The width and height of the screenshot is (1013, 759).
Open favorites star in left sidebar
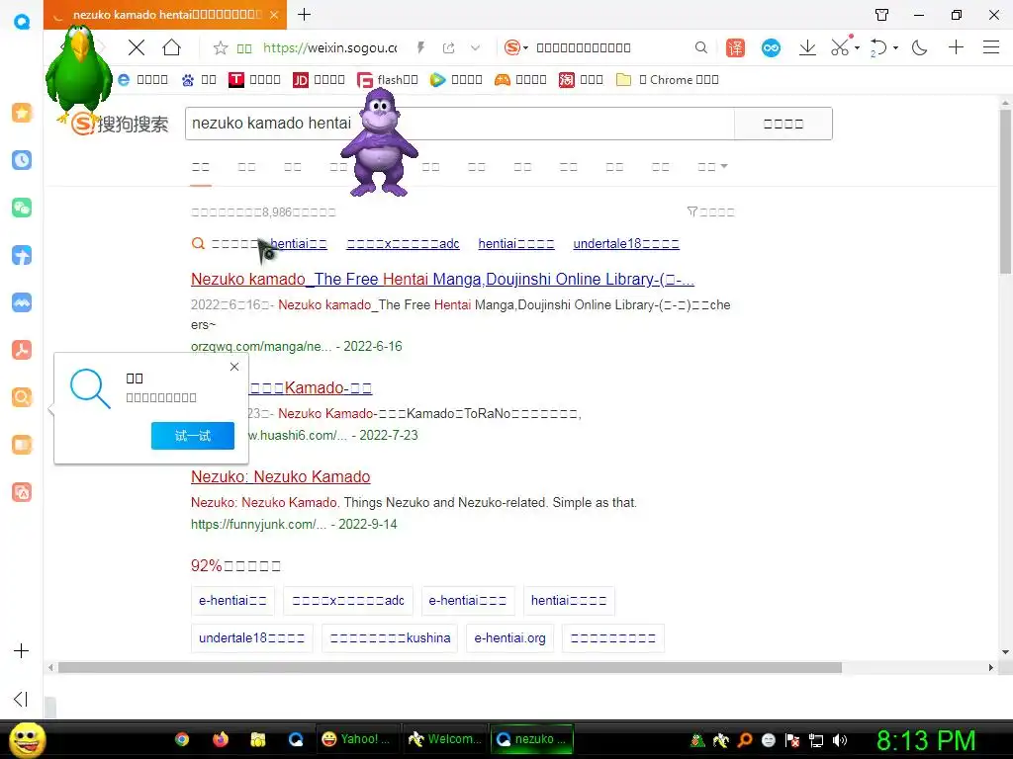tap(22, 113)
